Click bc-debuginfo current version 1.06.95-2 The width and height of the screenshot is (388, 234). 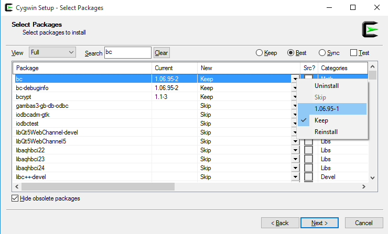[167, 88]
